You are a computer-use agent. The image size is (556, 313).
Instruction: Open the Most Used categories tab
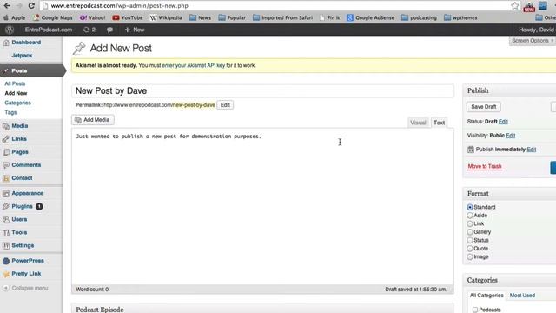[x=522, y=296]
